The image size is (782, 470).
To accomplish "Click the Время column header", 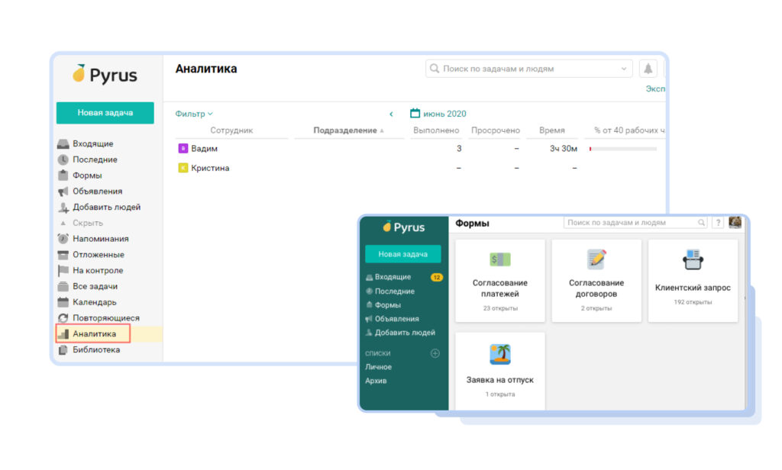I will [x=551, y=130].
